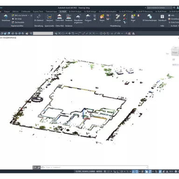The height and width of the screenshot is (179, 179).
Task: Click the Modellierung panel title
Action: click(x=115, y=26)
